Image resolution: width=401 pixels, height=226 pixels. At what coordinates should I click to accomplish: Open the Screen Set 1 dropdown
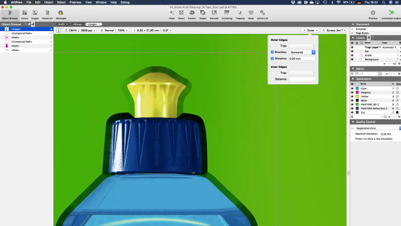click(334, 30)
